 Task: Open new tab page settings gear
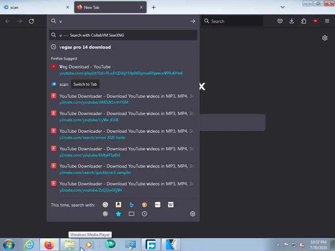(325, 38)
